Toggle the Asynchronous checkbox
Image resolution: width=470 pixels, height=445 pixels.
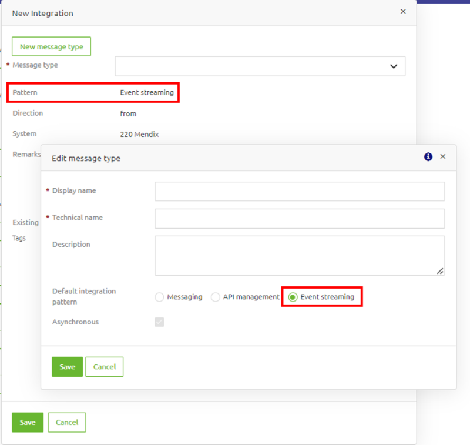coord(159,322)
